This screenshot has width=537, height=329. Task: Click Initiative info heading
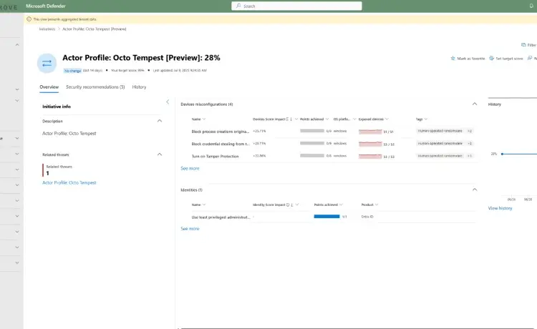pos(57,107)
